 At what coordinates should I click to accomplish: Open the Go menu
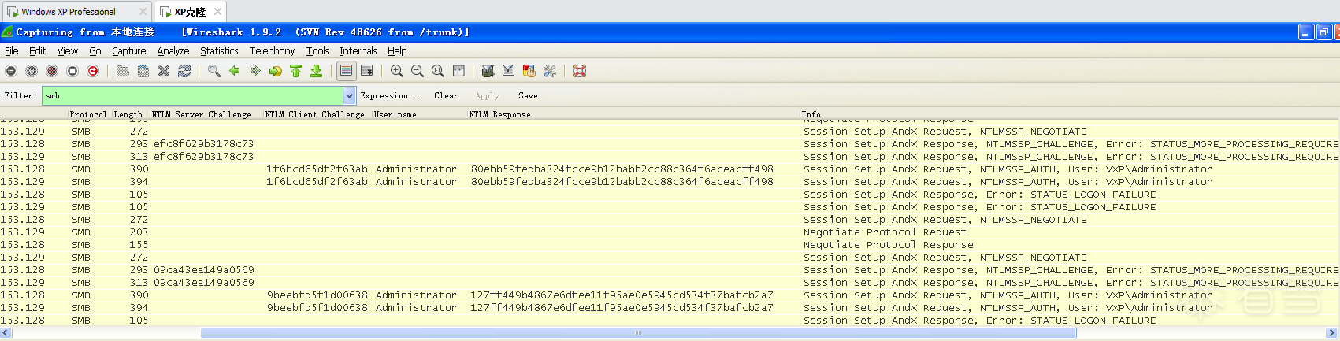coord(95,50)
